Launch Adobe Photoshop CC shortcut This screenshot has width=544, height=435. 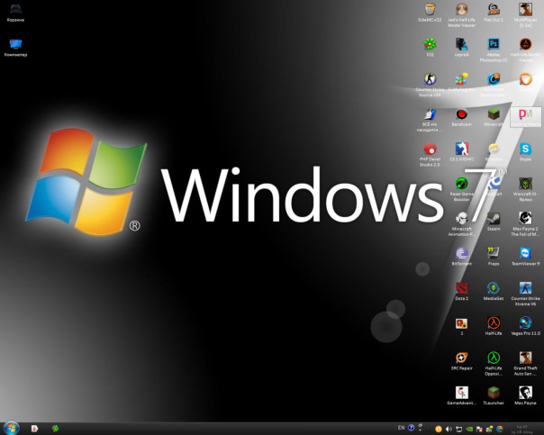coord(494,50)
